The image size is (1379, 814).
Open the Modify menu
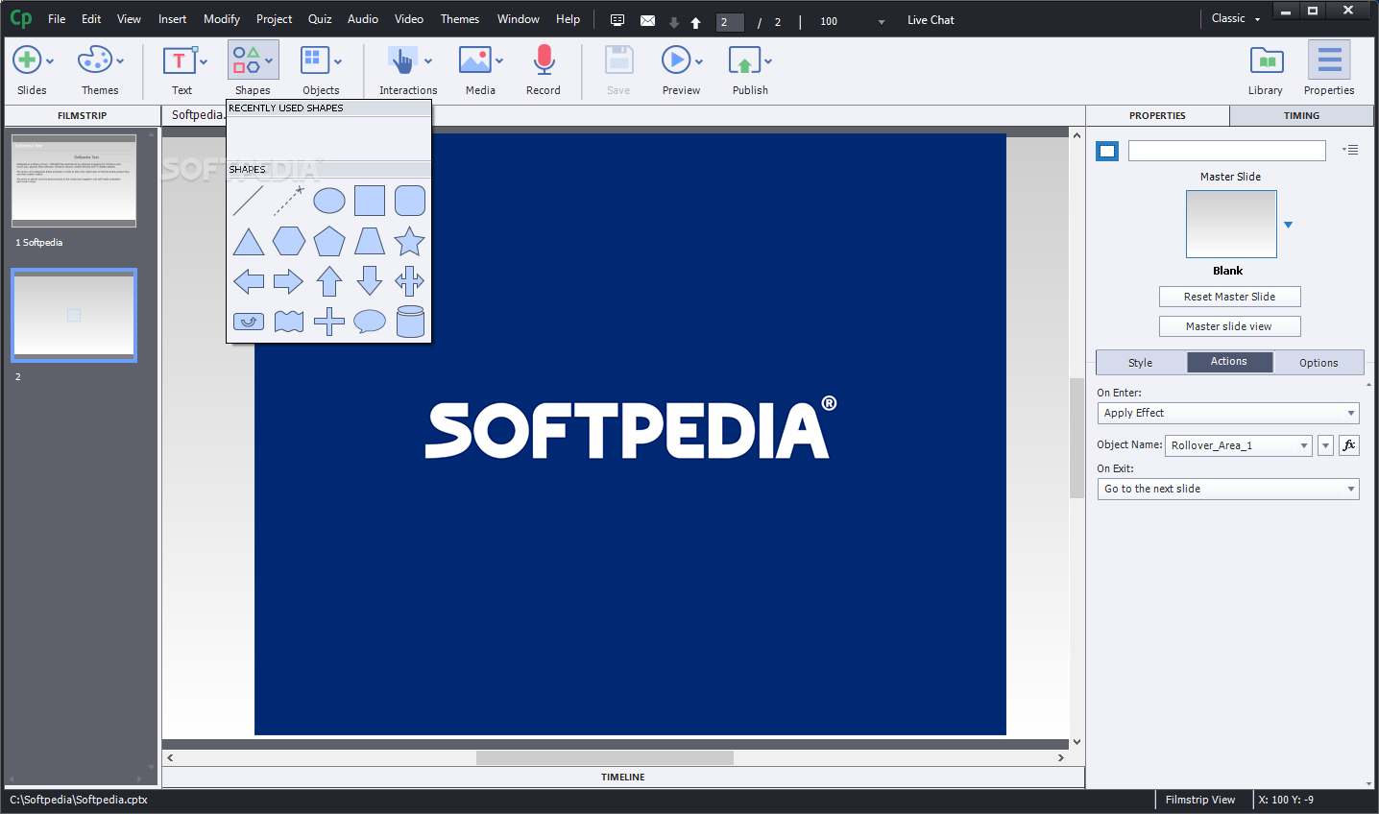click(x=222, y=19)
